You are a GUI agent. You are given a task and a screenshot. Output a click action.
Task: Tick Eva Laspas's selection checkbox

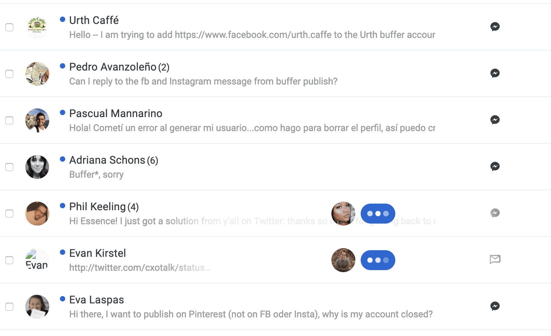[9, 307]
